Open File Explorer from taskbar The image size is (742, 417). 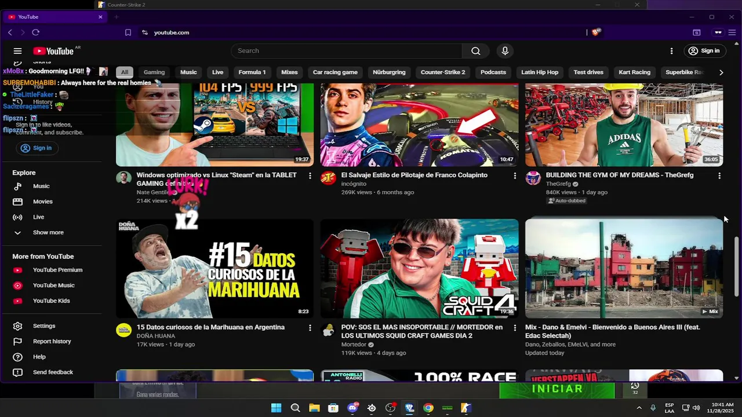click(x=314, y=408)
